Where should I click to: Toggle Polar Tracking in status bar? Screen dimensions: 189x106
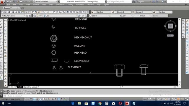pyautogui.click(x=38, y=99)
